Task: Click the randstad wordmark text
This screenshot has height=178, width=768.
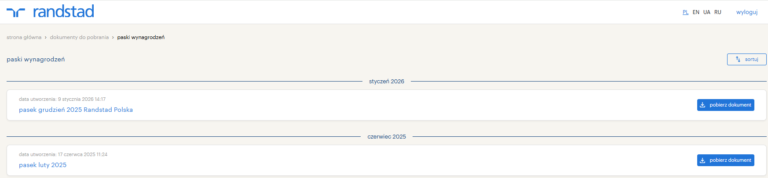Action: pos(63,11)
